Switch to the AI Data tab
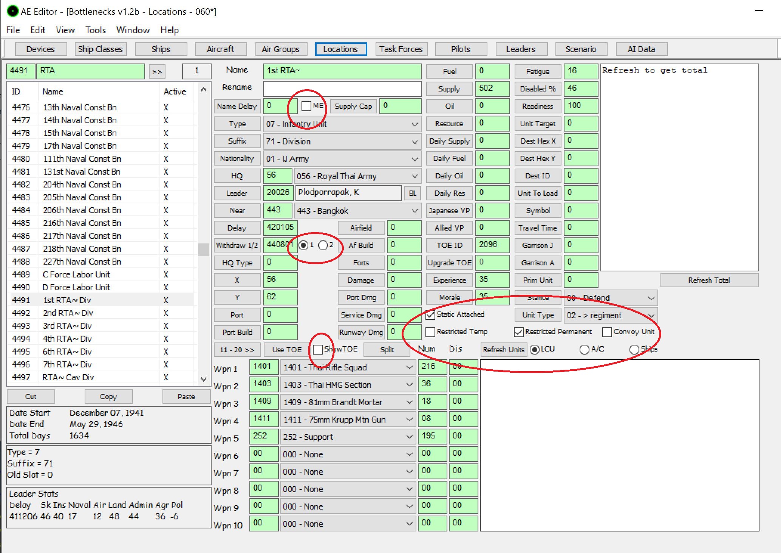The image size is (781, 553). tap(642, 49)
